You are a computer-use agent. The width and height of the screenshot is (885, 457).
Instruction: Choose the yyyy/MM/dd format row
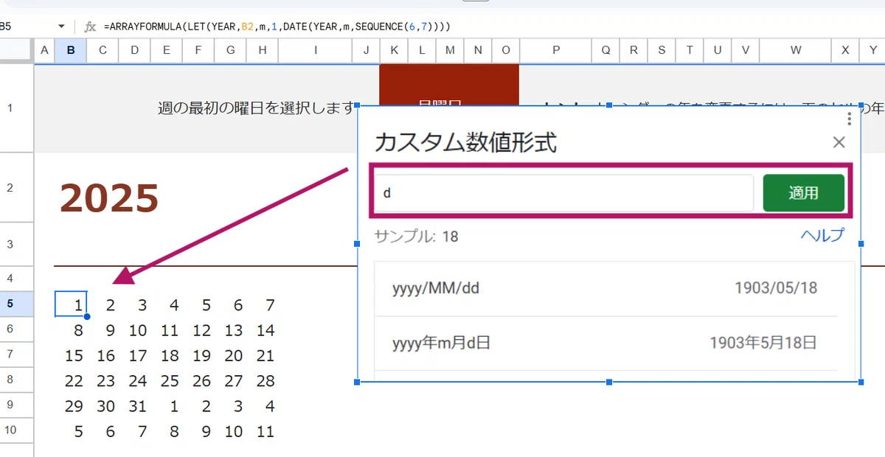pyautogui.click(x=606, y=287)
